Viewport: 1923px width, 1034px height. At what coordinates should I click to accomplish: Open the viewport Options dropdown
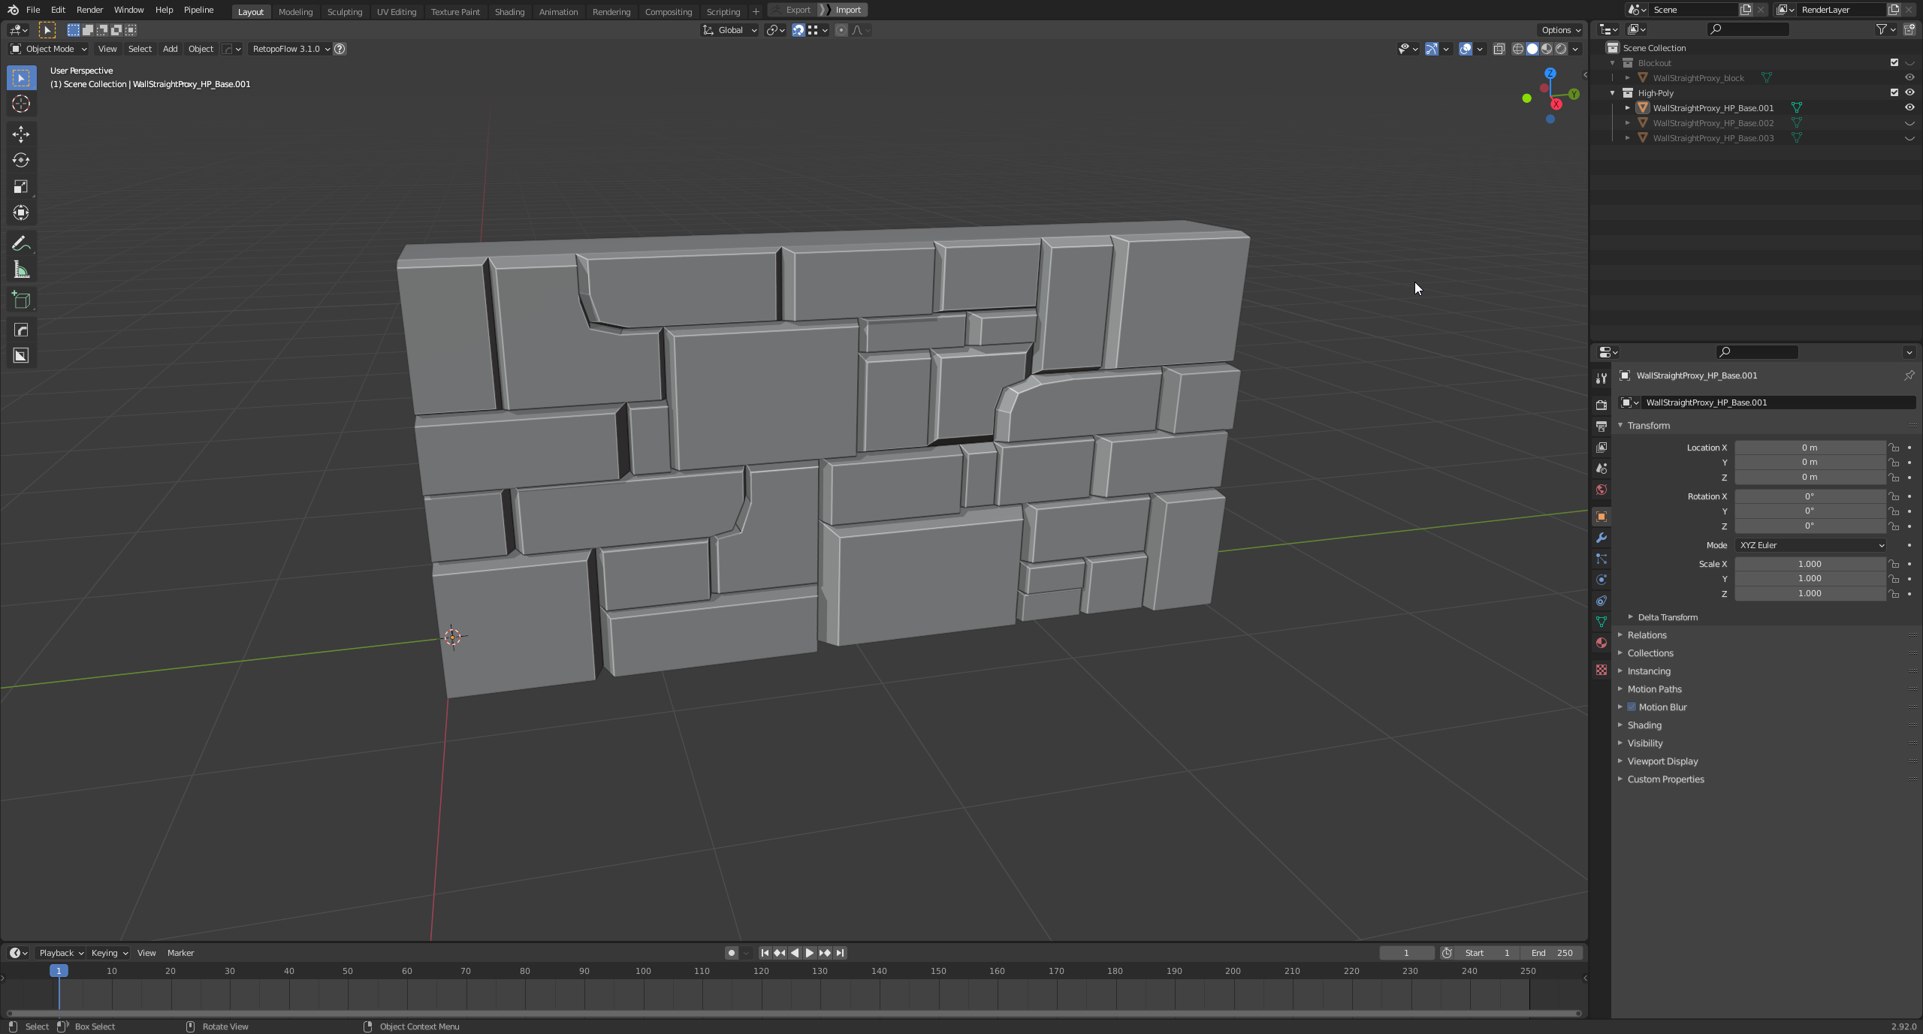point(1560,30)
